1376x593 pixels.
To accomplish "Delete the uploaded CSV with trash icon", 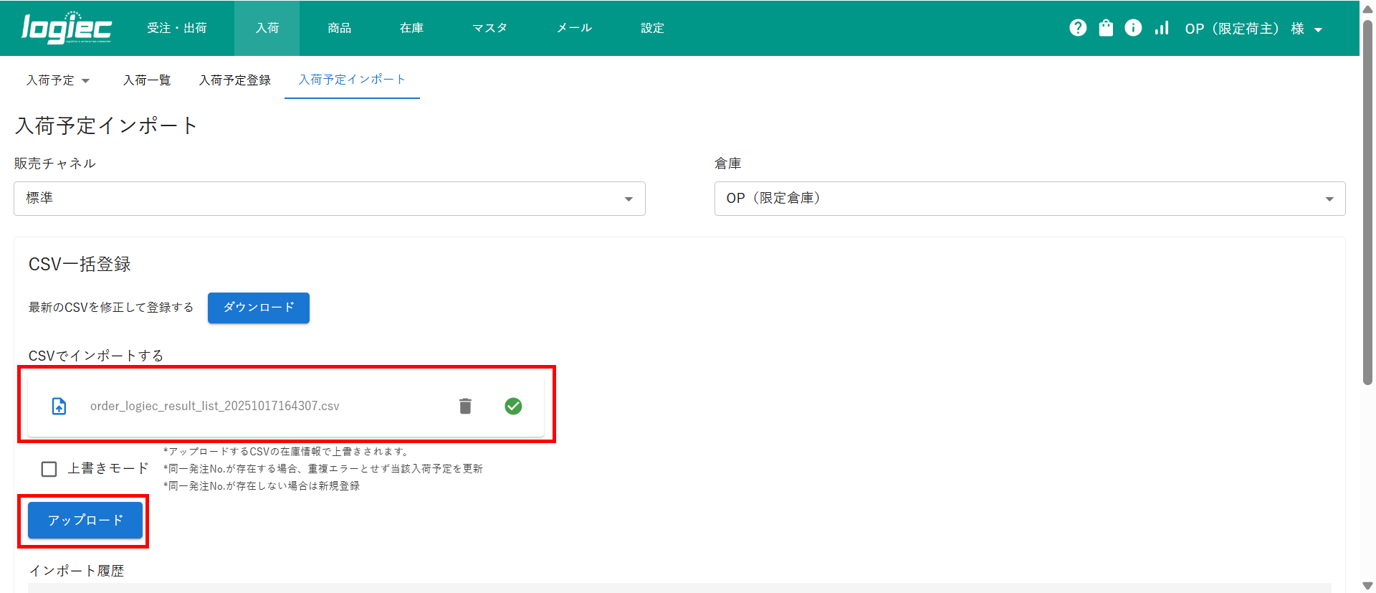I will pos(465,406).
